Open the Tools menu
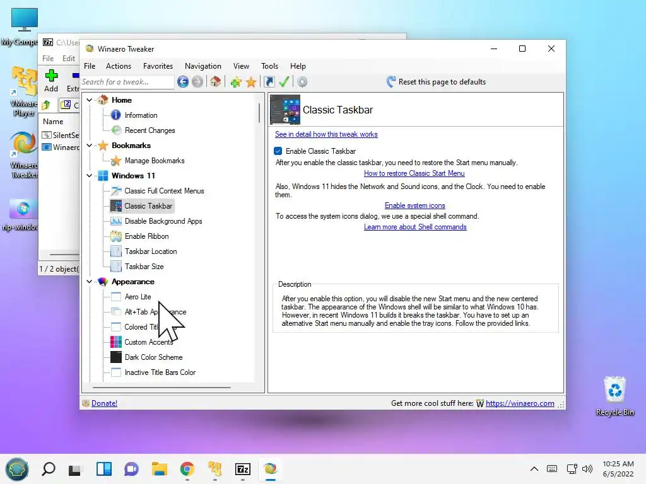This screenshot has height=484, width=646. tap(269, 66)
